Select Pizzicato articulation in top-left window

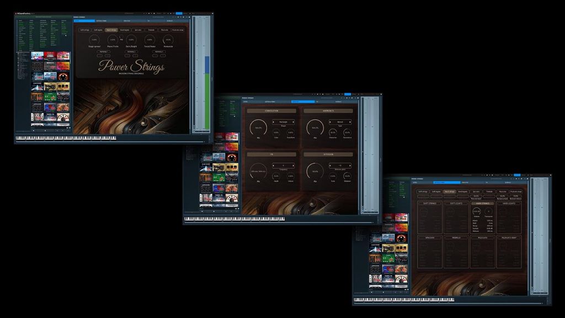click(x=164, y=30)
